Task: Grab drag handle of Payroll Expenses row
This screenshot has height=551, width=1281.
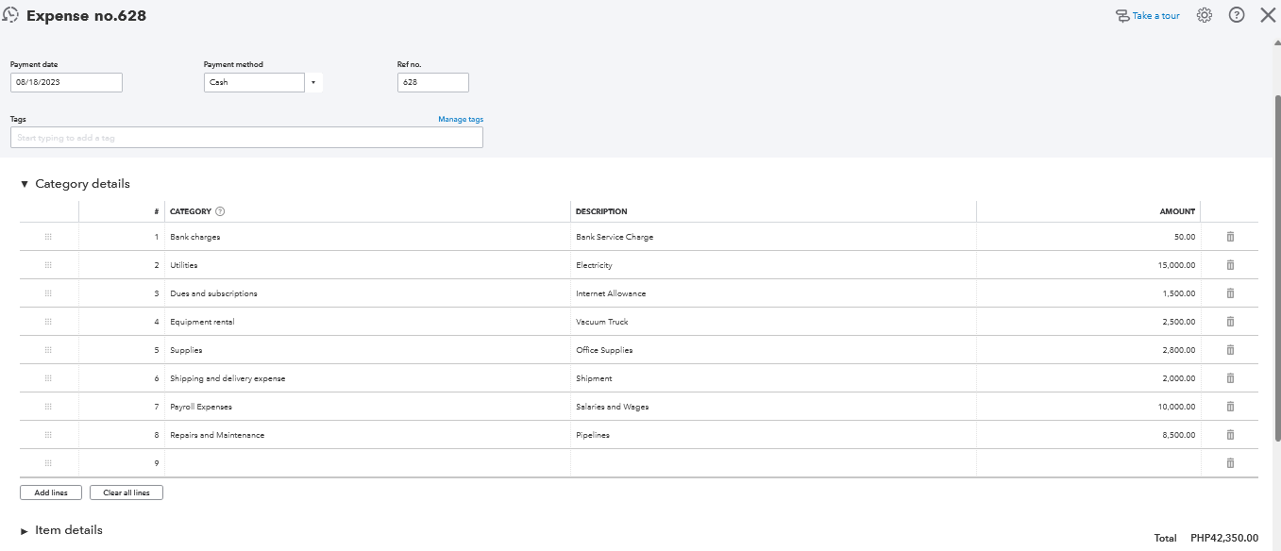Action: coord(48,407)
